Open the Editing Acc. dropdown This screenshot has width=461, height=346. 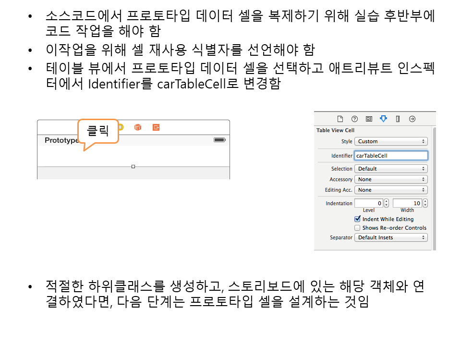pyautogui.click(x=391, y=190)
